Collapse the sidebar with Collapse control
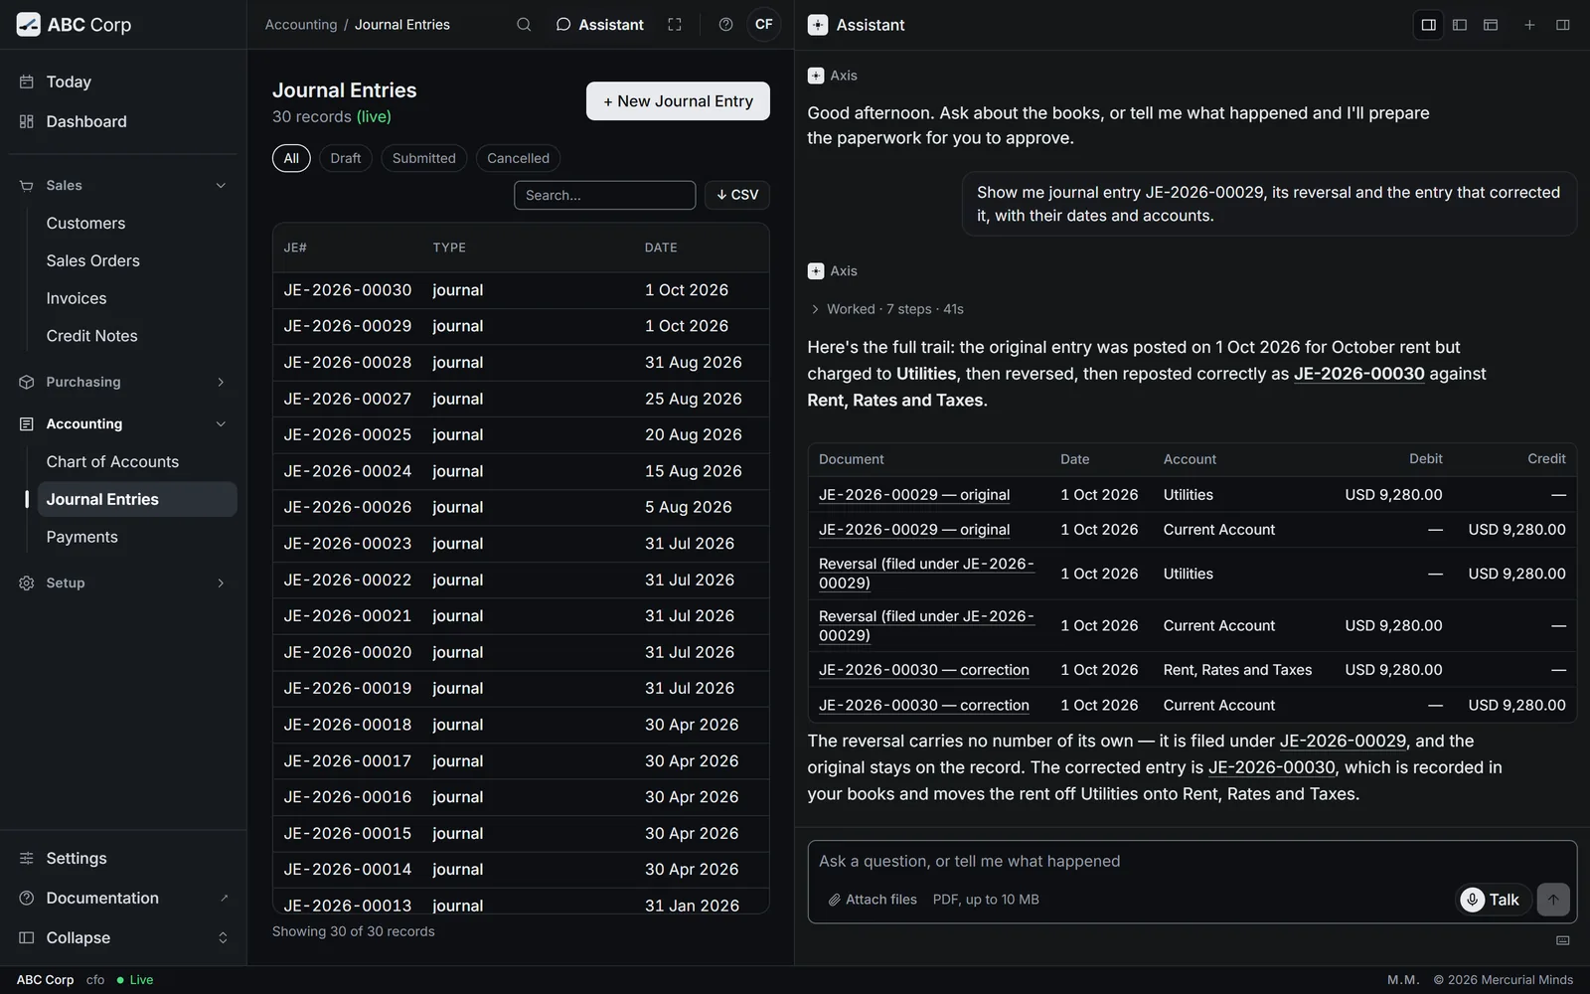This screenshot has width=1590, height=994. coord(123,937)
